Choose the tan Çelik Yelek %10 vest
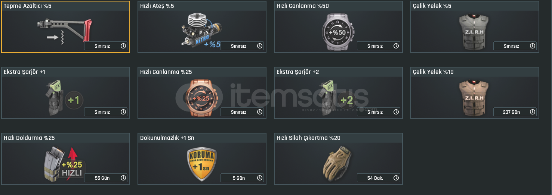 tap(474, 98)
